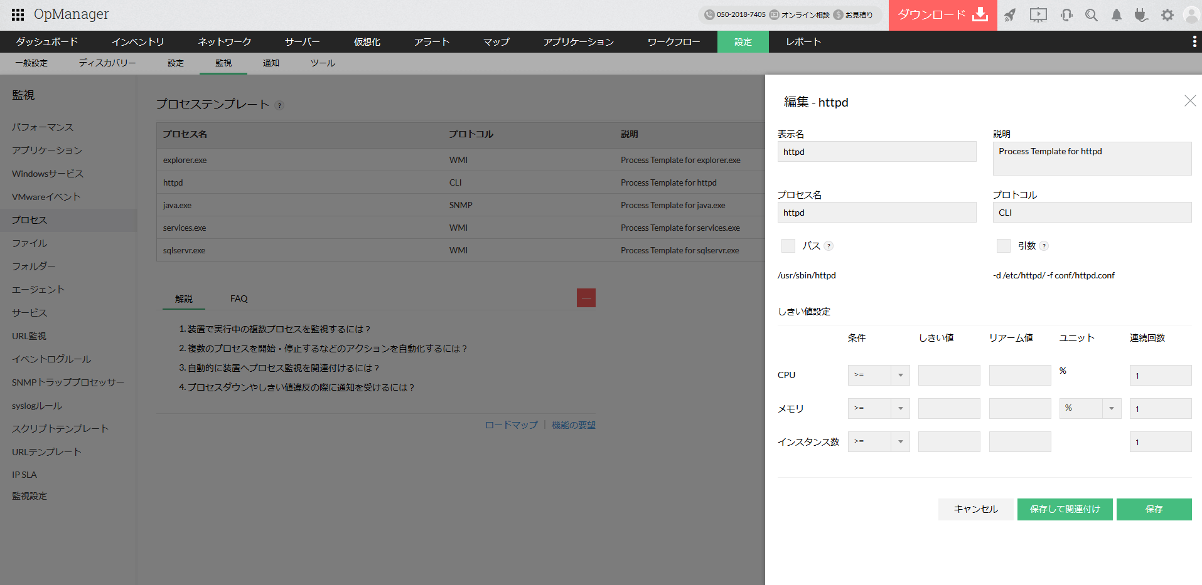Open the search magnifier icon
The image size is (1202, 585).
click(x=1092, y=15)
